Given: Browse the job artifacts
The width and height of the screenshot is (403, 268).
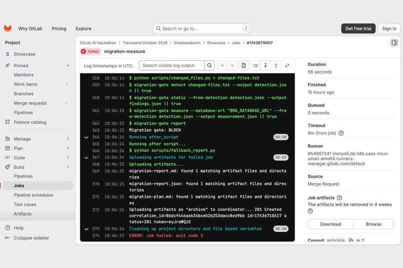Looking at the screenshot, I should pos(373,224).
